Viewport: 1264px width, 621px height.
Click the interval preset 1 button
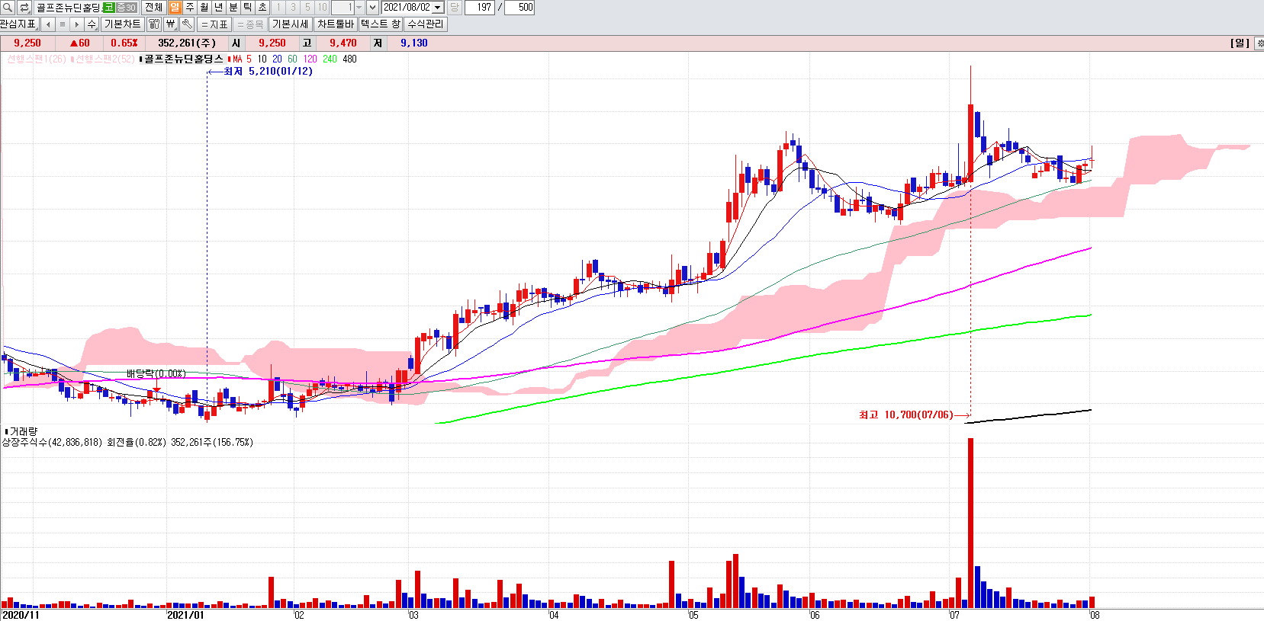tap(278, 8)
